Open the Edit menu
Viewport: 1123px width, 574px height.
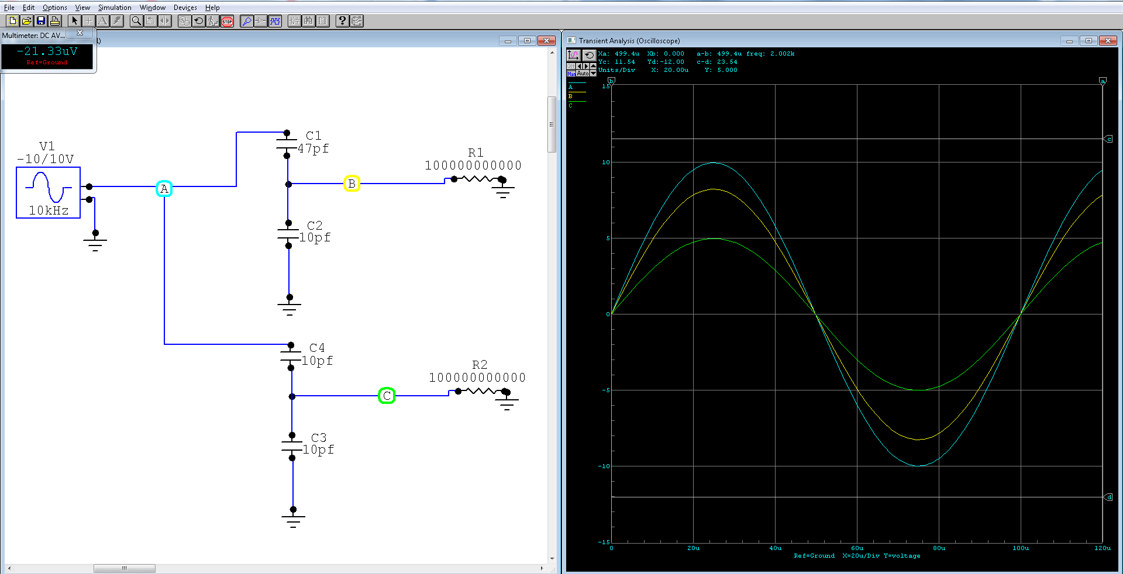pyautogui.click(x=29, y=8)
